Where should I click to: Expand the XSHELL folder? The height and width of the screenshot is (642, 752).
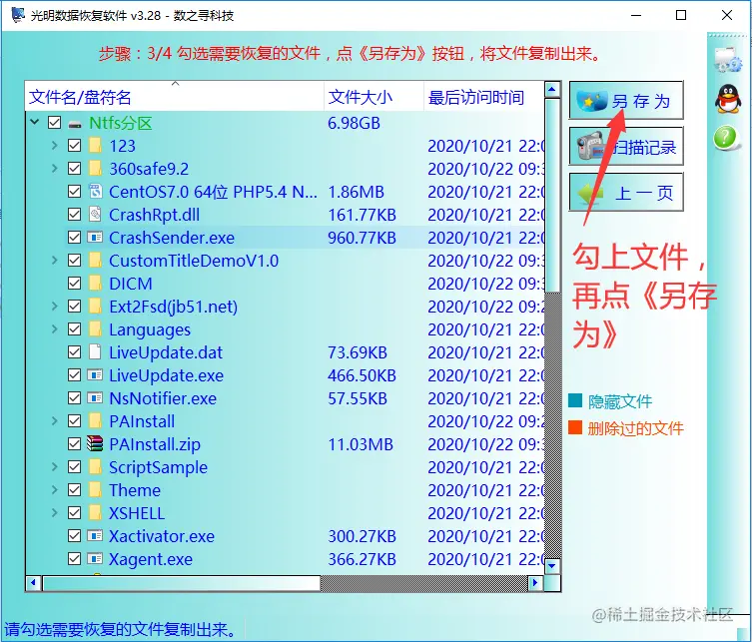coord(54,512)
